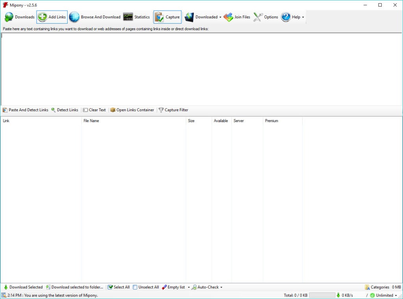The width and height of the screenshot is (403, 299).
Task: Sort by the Server column header
Action: tap(247, 121)
